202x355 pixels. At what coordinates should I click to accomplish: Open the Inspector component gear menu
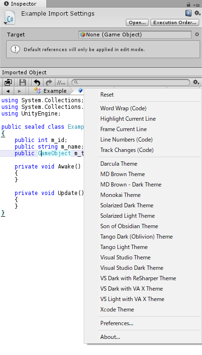point(197,13)
